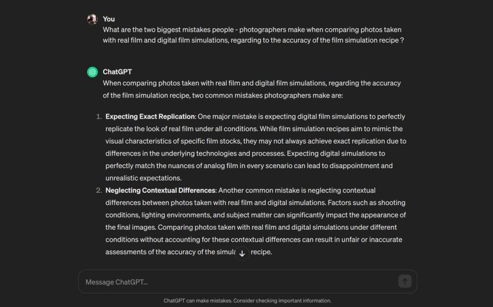Click the send message up-arrow button
The width and height of the screenshot is (493, 307).
coord(404,281)
